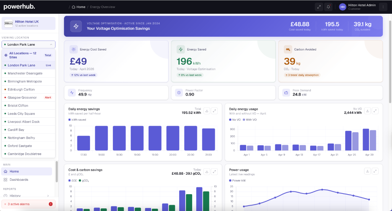Image resolution: width=392 pixels, height=211 pixels.
Task: Open the 3 active alarms banner
Action: click(x=28, y=204)
